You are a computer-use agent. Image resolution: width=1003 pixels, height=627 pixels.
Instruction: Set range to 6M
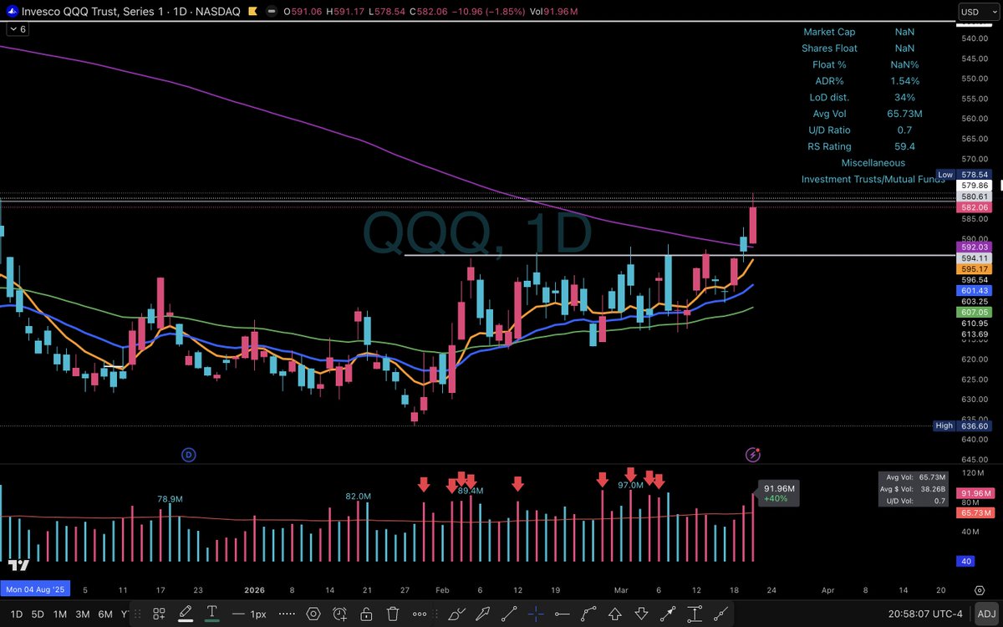105,614
